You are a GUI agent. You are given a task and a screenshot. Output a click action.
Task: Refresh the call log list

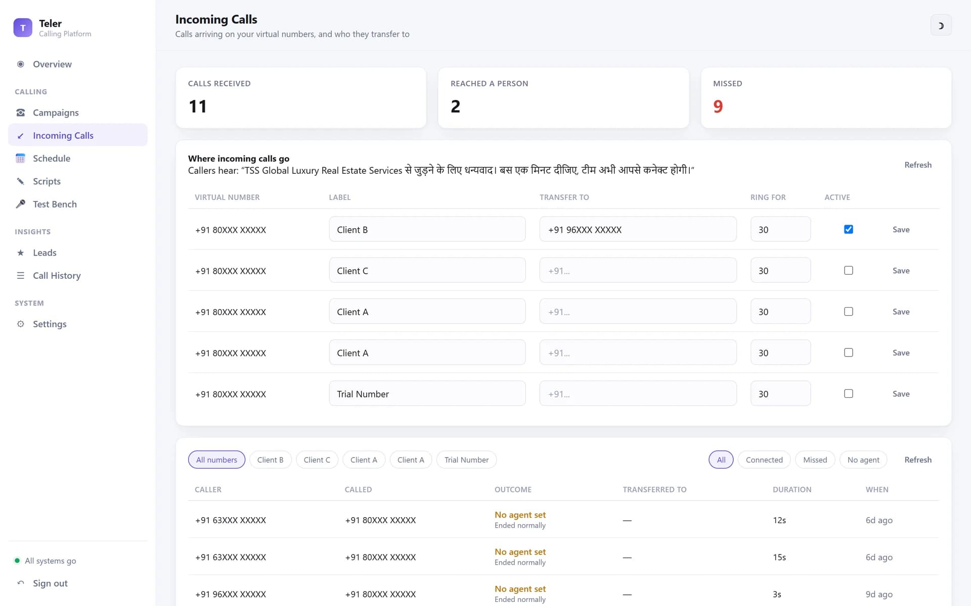(918, 460)
